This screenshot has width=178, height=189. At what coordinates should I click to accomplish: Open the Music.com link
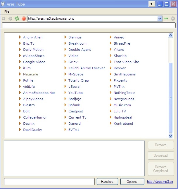tap(122, 105)
